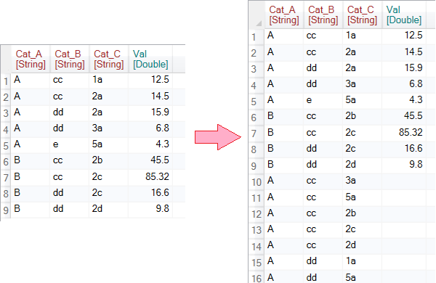Click cell 45.5 in right table
Image resolution: width=436 pixels, height=283 pixels.
404,116
